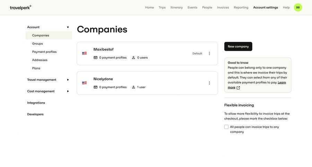This screenshot has height=167, width=312.
Task: Open three-dot menu for Maxibestof
Action: (x=209, y=53)
